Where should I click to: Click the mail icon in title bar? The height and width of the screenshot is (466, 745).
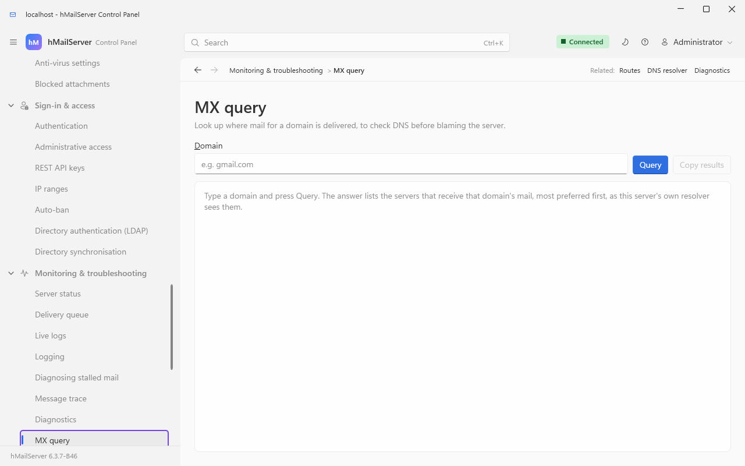13,15
